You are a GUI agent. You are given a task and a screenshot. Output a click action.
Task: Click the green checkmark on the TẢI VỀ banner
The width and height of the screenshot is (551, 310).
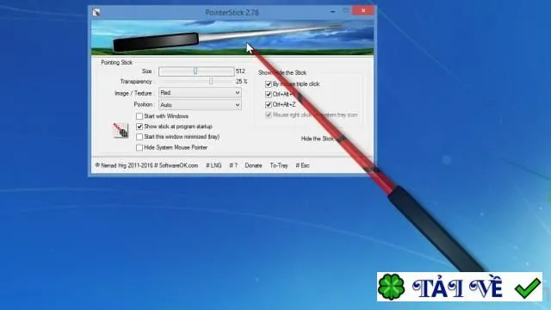[528, 288]
